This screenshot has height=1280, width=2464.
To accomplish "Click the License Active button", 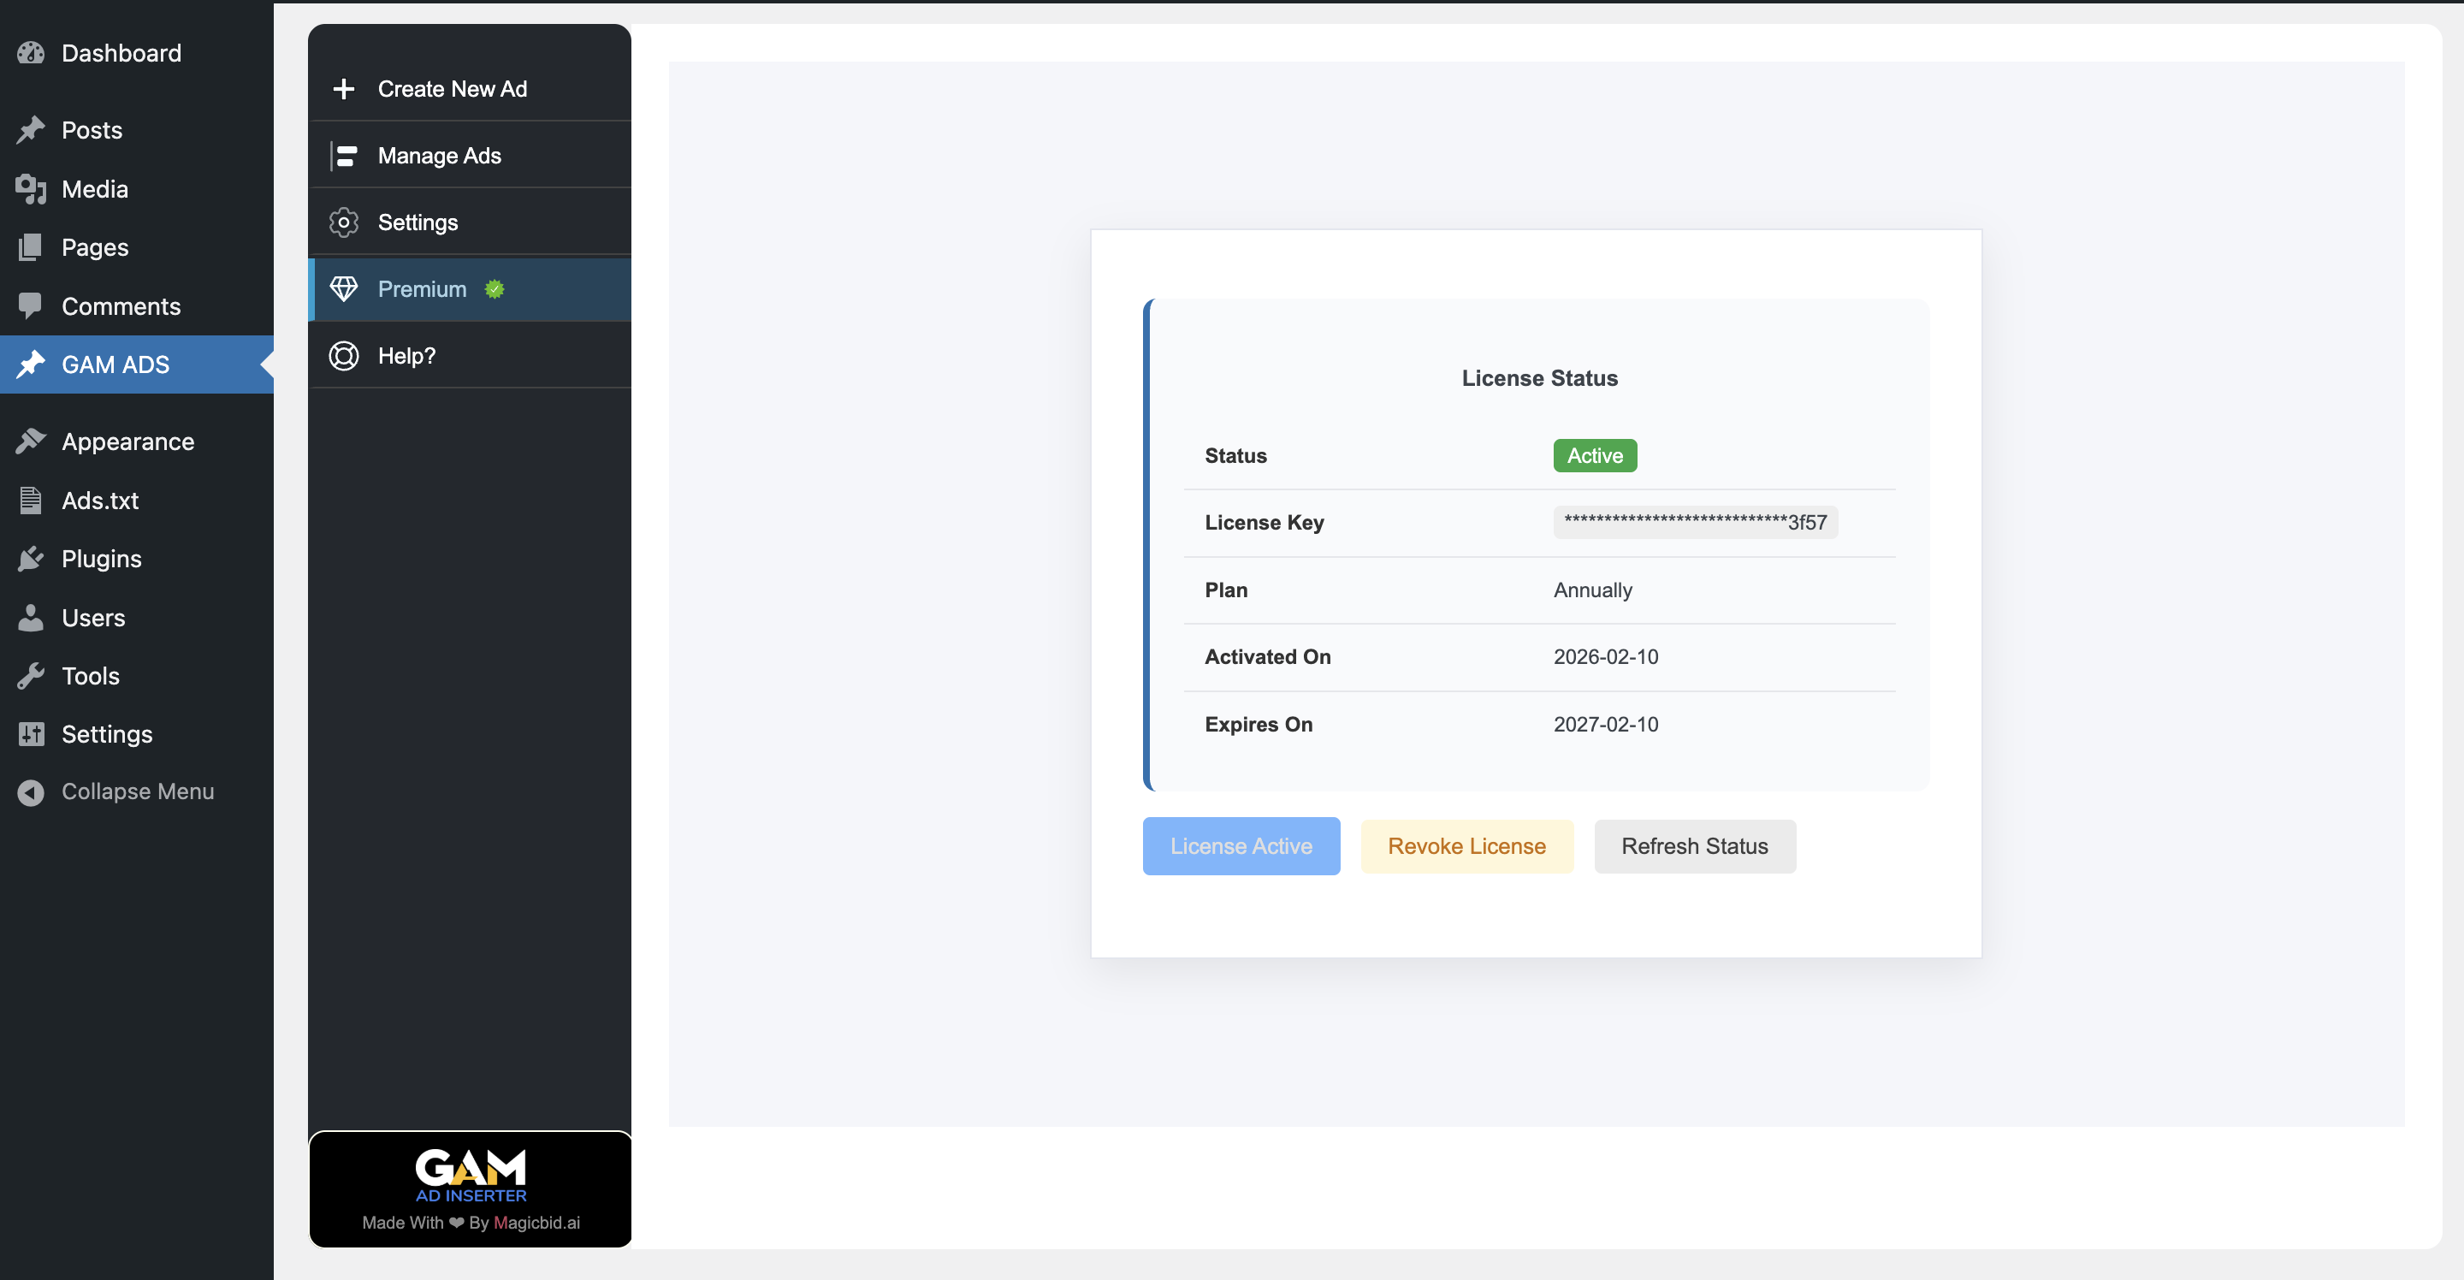I will point(1241,847).
